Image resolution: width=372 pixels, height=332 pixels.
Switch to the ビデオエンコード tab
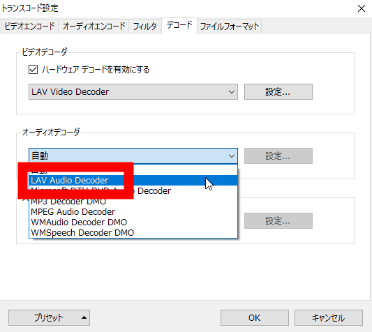tap(29, 26)
